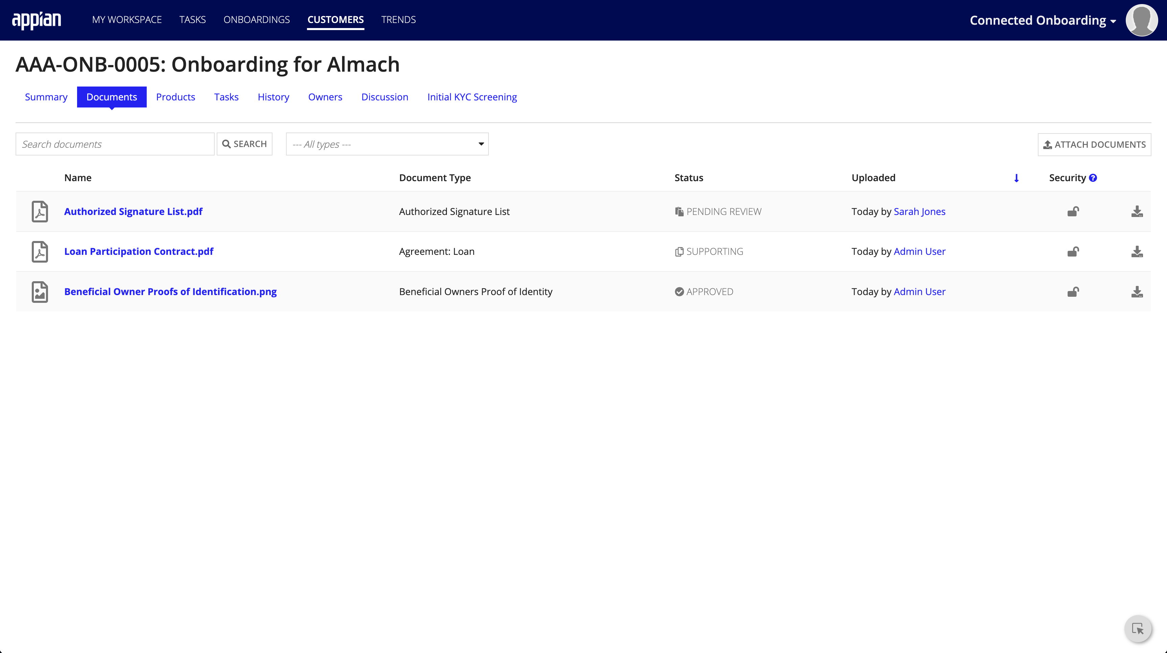
Task: Click the supporting status copy icon
Action: (x=679, y=252)
